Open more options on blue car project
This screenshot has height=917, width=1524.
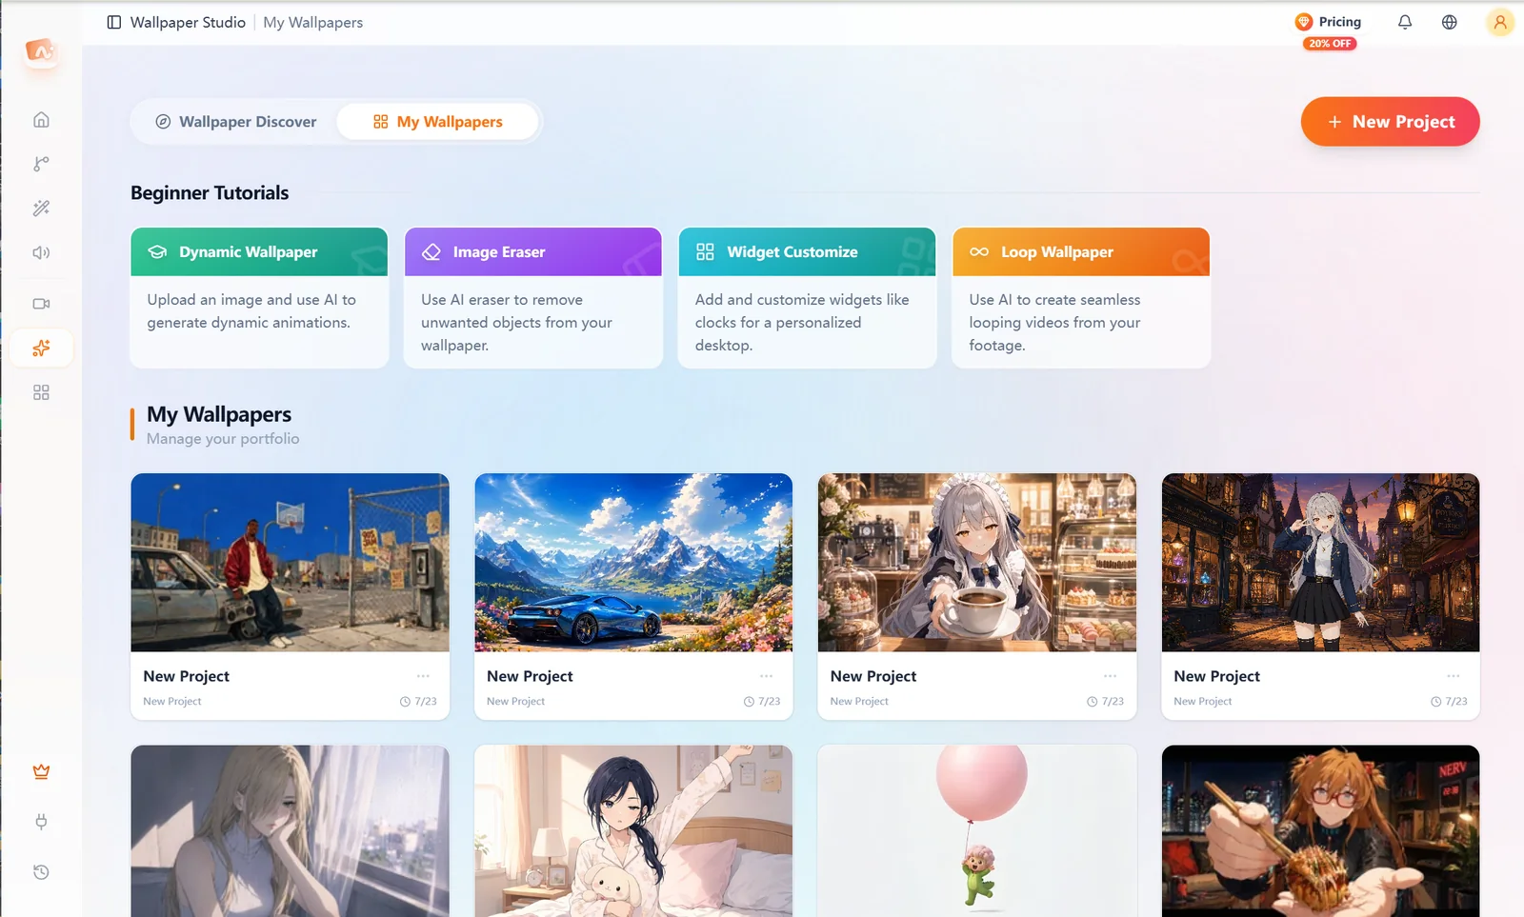[x=767, y=676]
